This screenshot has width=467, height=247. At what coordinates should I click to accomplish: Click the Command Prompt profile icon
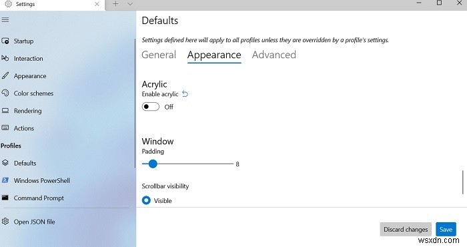pos(5,198)
